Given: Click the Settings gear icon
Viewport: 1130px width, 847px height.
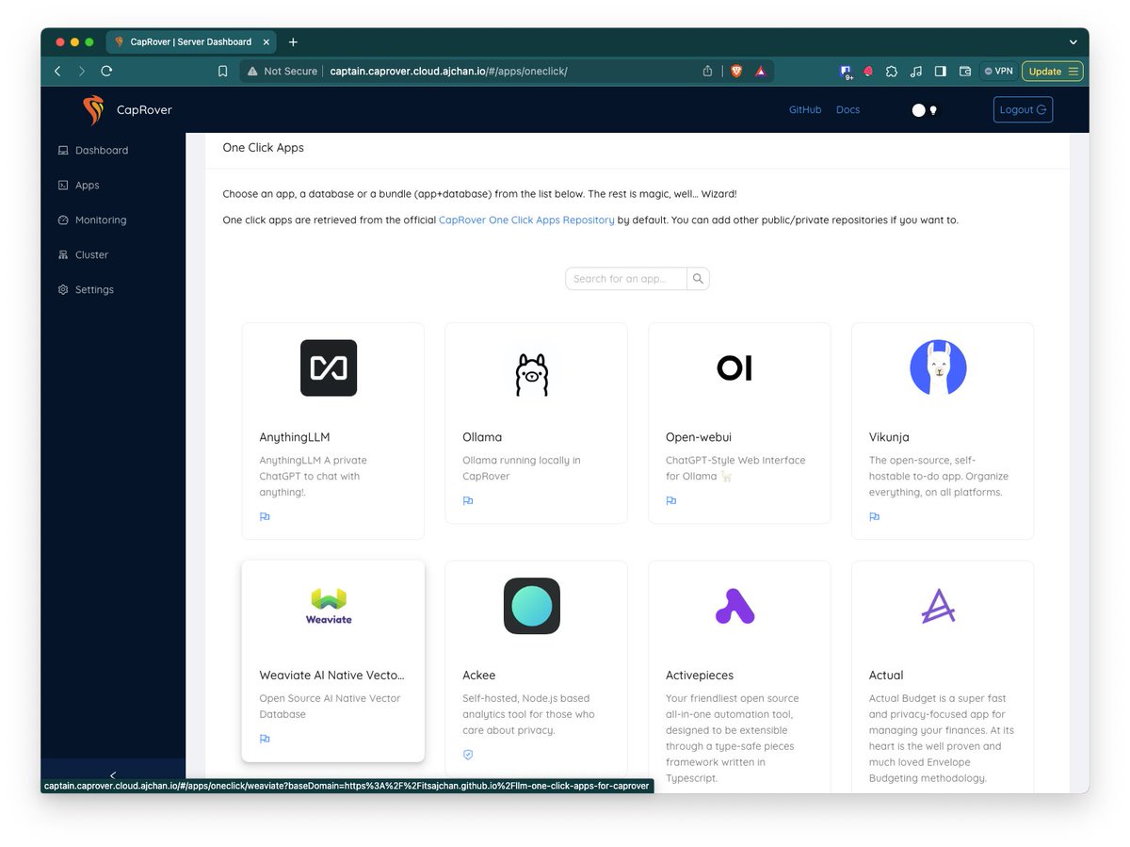Looking at the screenshot, I should (63, 290).
